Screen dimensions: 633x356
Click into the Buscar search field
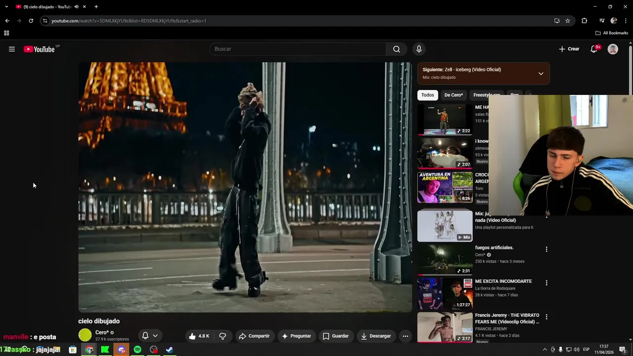[298, 49]
